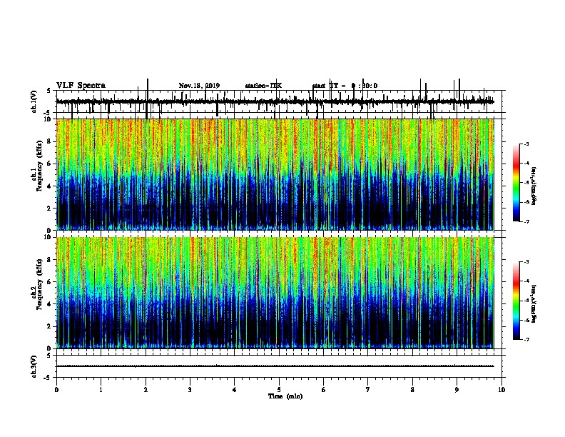
Task: Click the '5' volt tick on ch.1(V) axis
Action: [x=49, y=91]
